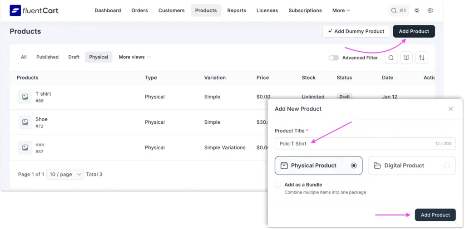Open the 10 / page dropdown
The image size is (465, 229).
tap(65, 175)
